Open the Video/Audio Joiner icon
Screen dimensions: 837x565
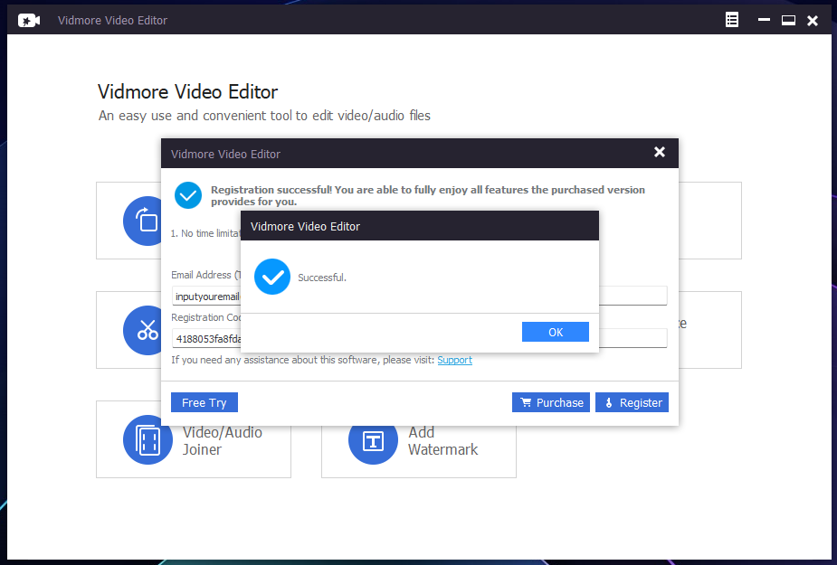pos(147,440)
